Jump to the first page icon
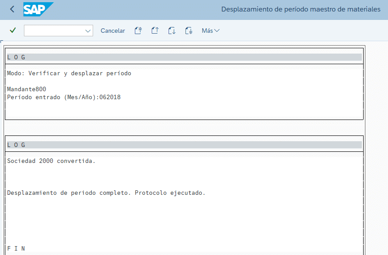Viewport: 388px width, 255px height. point(138,31)
